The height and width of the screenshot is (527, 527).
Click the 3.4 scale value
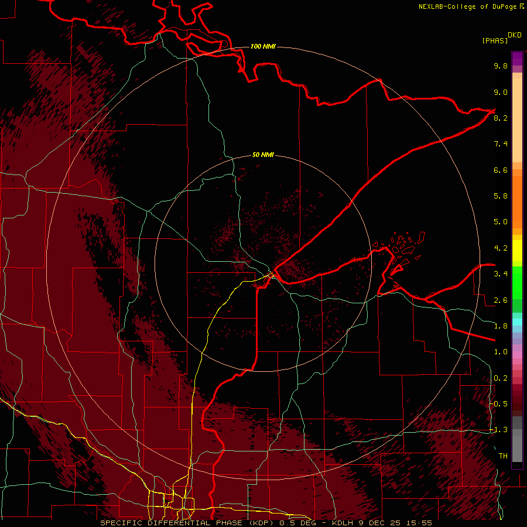(501, 274)
